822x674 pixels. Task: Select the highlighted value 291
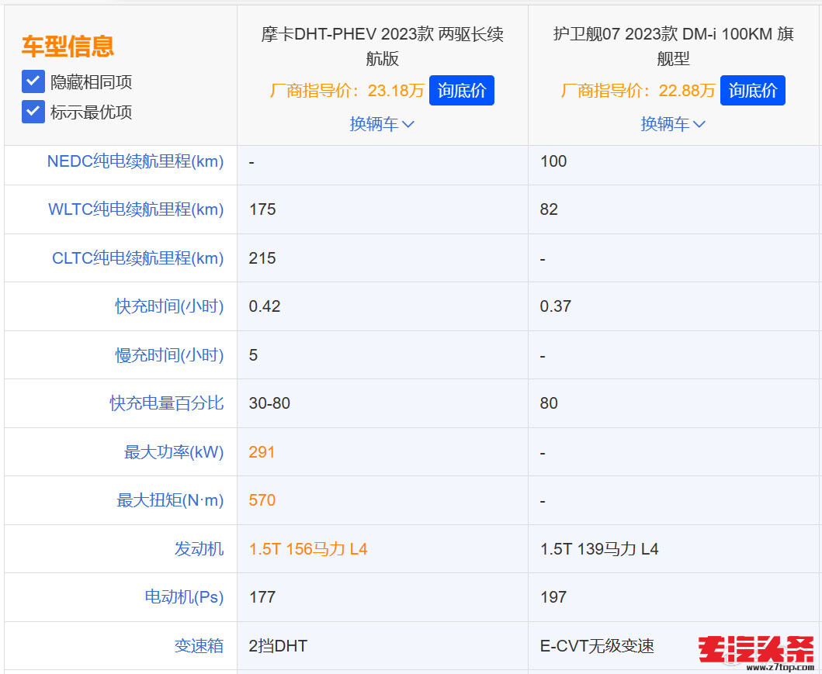point(262,452)
